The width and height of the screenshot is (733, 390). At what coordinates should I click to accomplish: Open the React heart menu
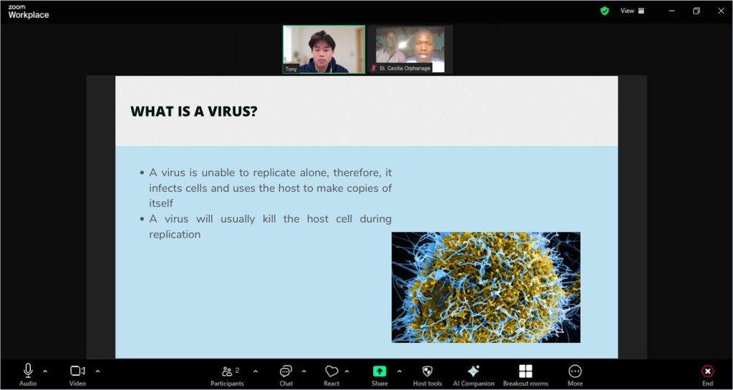pos(331,375)
